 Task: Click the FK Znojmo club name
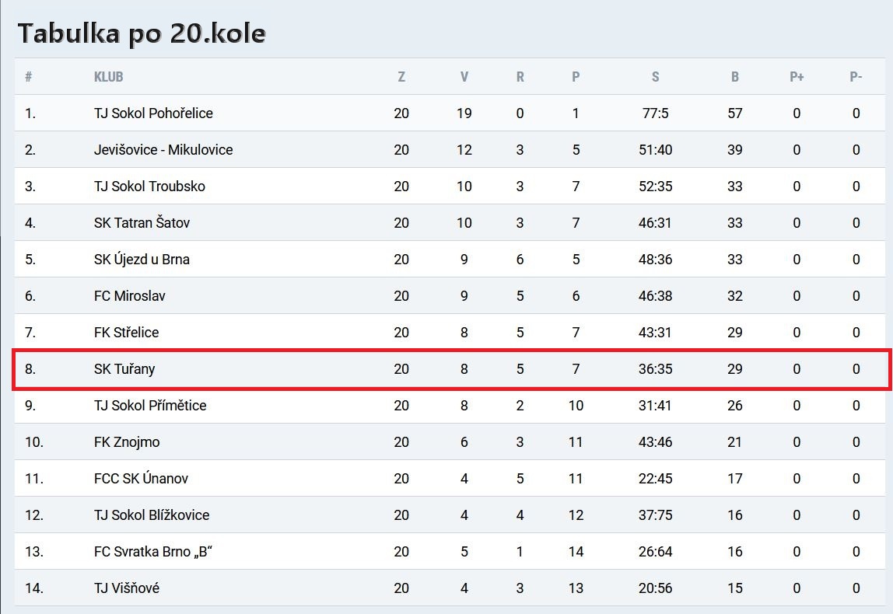pos(127,442)
